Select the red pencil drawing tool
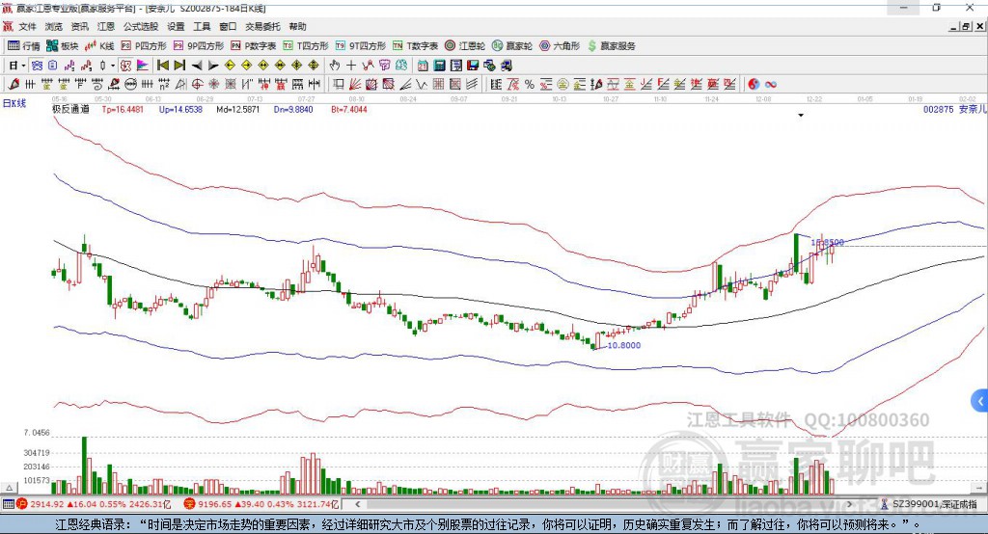This screenshot has width=988, height=534. coord(14,85)
